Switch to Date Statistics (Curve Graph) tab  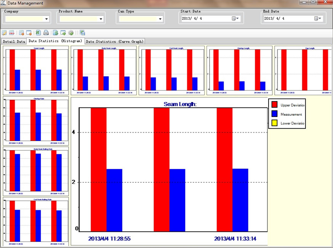tap(114, 41)
